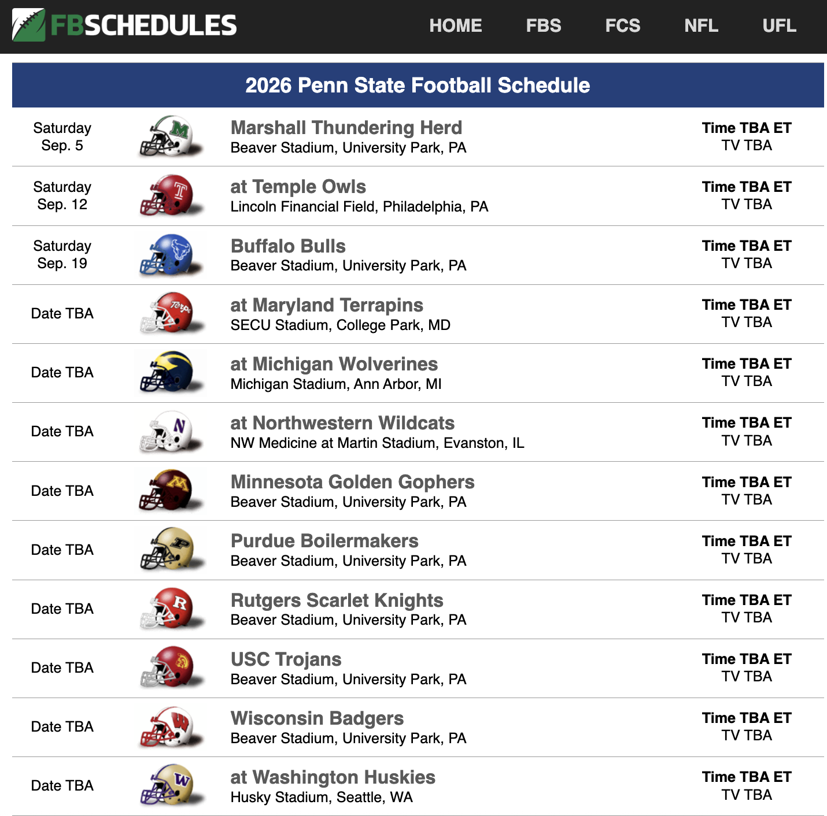This screenshot has width=827, height=816.
Task: Select UFL in the top navigation
Action: pyautogui.click(x=779, y=26)
